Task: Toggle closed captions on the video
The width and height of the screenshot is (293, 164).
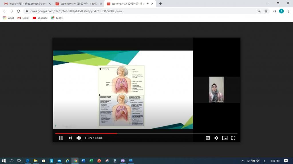Action: (x=208, y=138)
